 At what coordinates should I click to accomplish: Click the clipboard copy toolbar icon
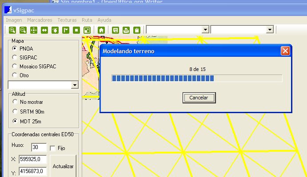[137, 30]
